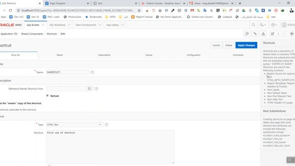Click the wrench extension icon in toolbar

[173, 10]
